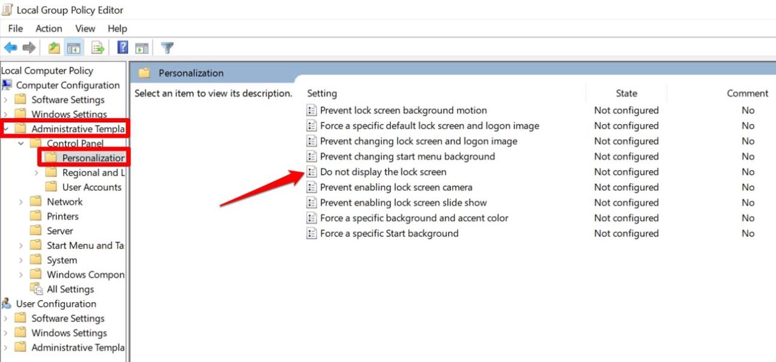Viewport: 776px width, 362px height.
Task: Open the Action menu
Action: click(48, 28)
